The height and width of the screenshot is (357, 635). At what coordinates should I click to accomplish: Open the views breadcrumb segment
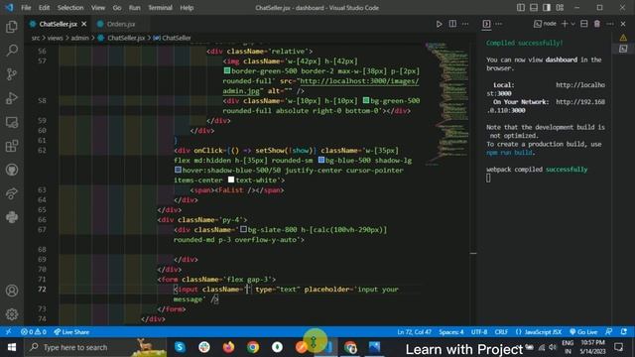(56, 38)
